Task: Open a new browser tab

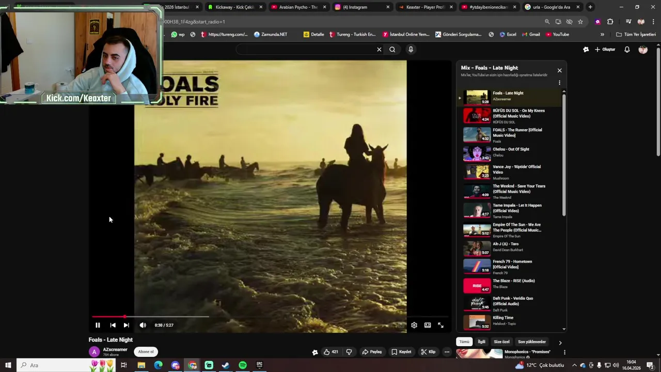Action: [x=590, y=7]
